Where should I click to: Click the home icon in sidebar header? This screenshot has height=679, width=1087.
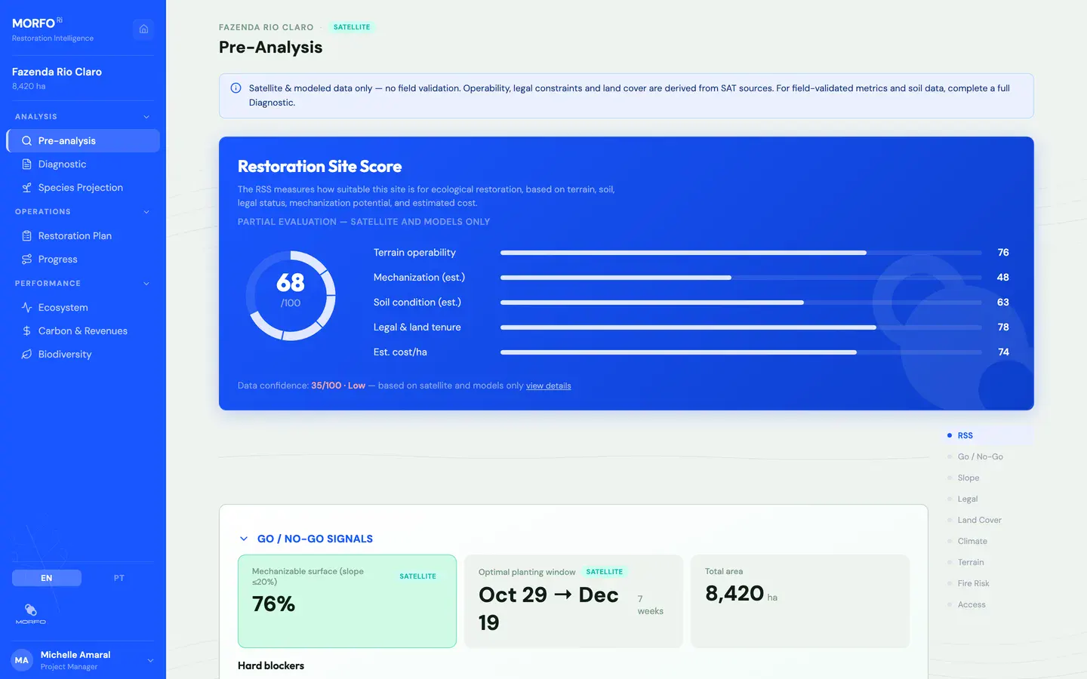pyautogui.click(x=143, y=29)
